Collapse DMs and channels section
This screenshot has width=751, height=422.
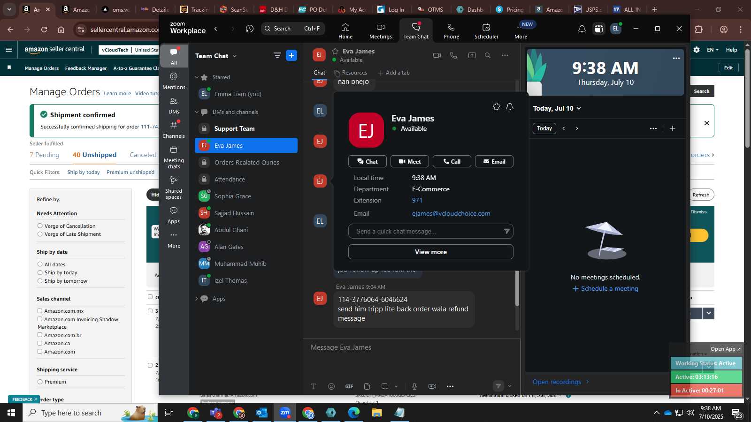(197, 112)
